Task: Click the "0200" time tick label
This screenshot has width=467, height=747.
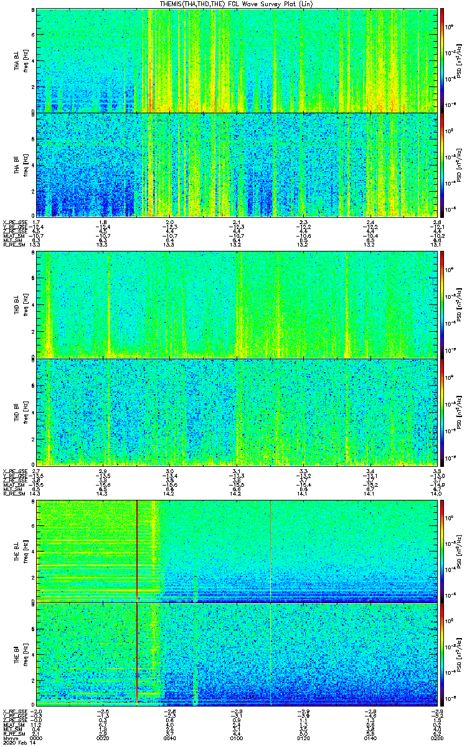Action: point(436,739)
